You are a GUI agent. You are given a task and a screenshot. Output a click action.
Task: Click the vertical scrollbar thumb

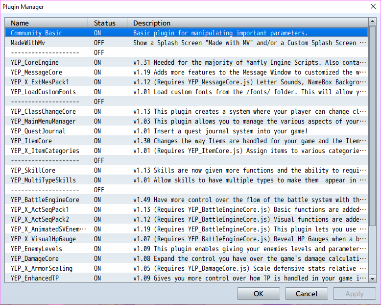(372, 126)
